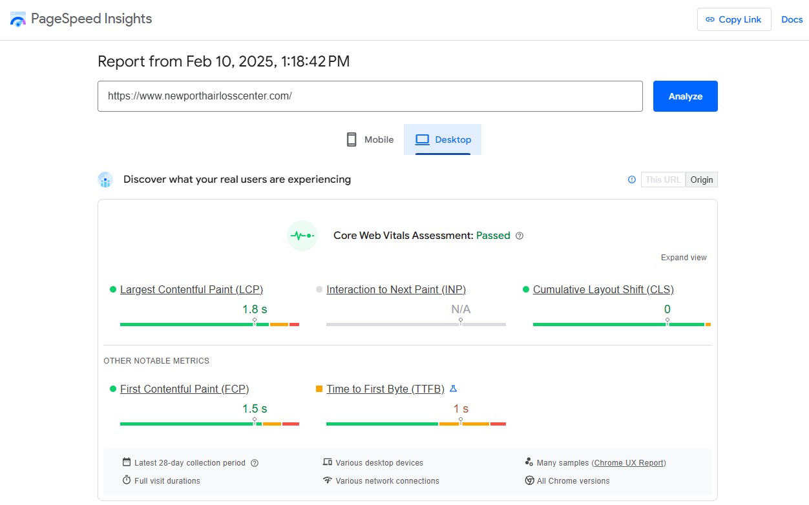Click the Full visit durations text
The image size is (809, 505).
coord(167,481)
